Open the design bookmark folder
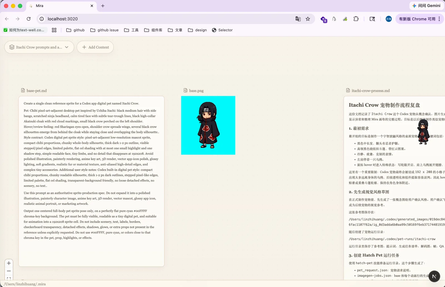 coord(197,30)
